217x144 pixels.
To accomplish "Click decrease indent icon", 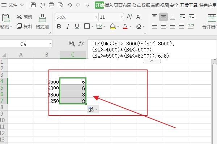I will [x=183, y=17].
